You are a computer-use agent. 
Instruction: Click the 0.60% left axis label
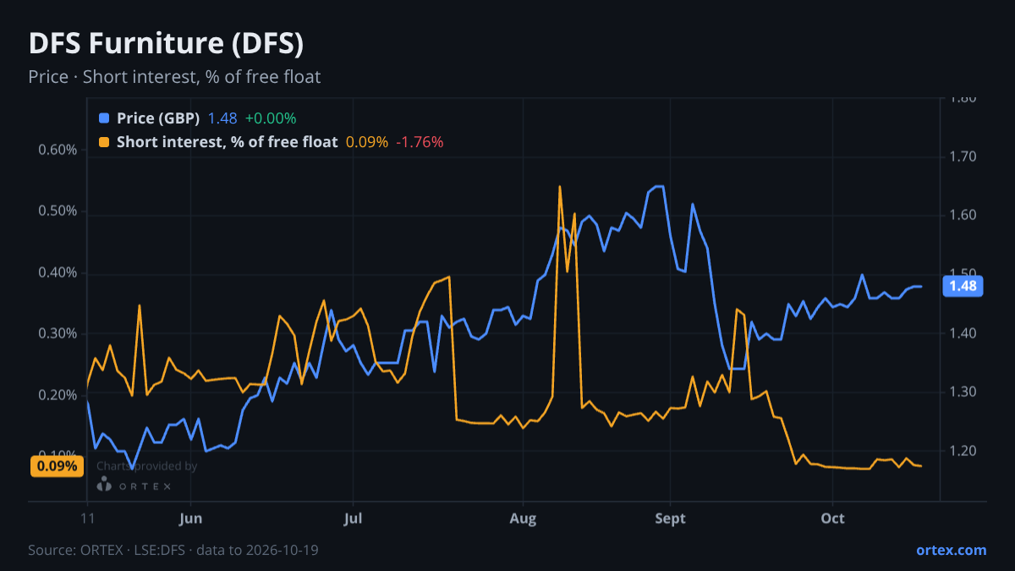tap(58, 151)
